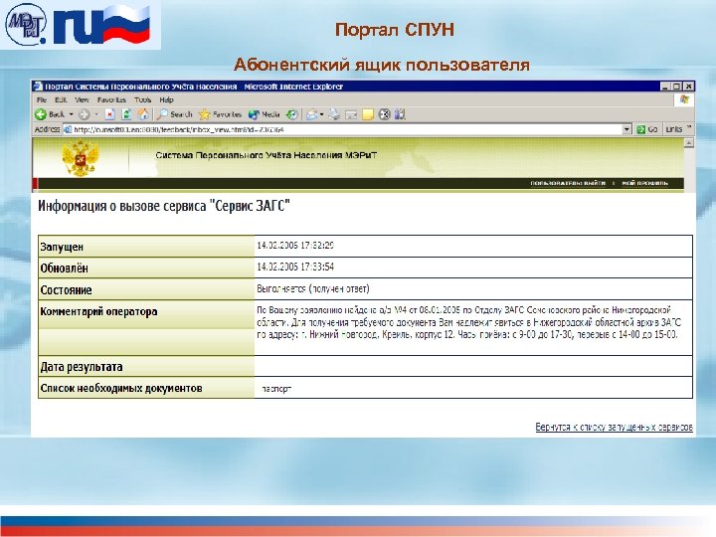Expand the Address bar dropdown arrow

(626, 129)
